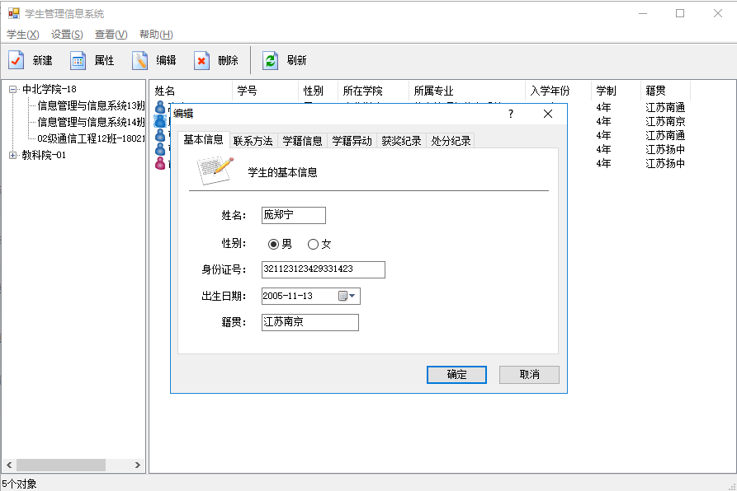
Task: Collapse the 中北学院-18 tree node
Action: click(x=13, y=90)
